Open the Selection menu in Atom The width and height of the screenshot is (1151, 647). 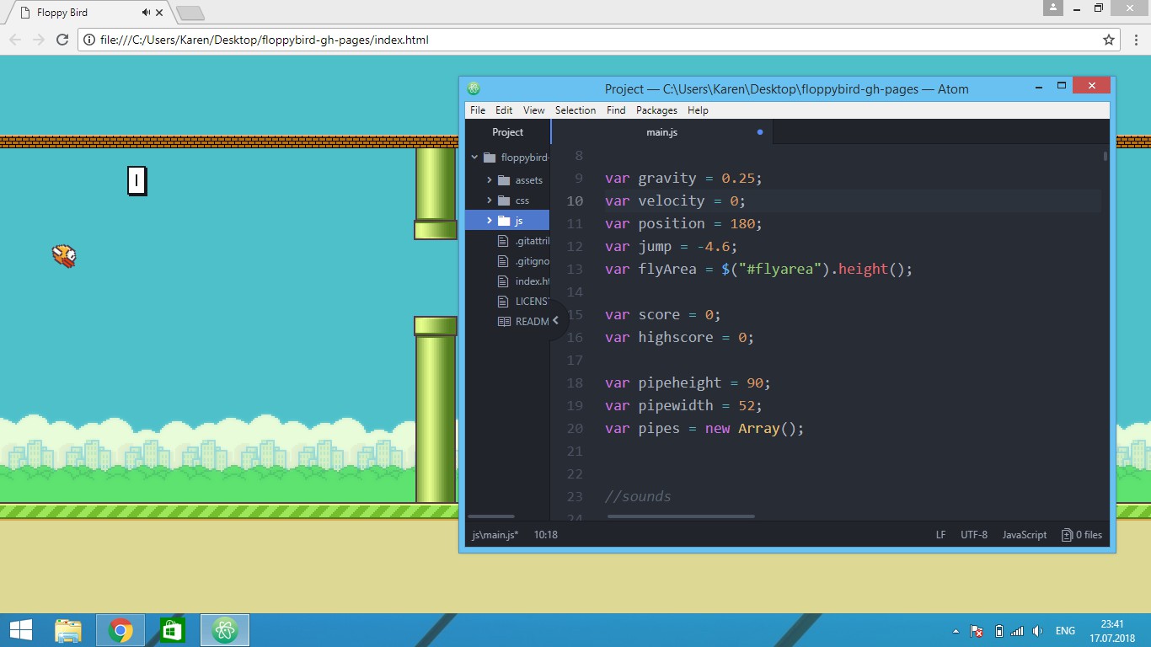pyautogui.click(x=575, y=110)
